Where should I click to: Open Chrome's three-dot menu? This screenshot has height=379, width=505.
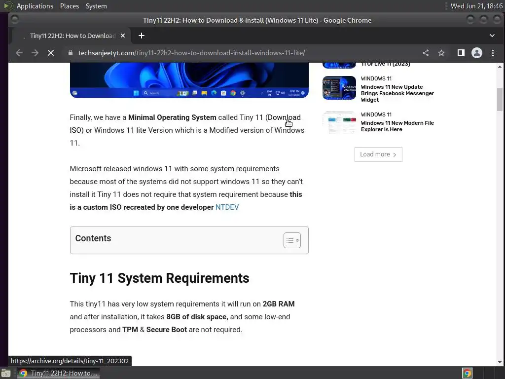pyautogui.click(x=493, y=53)
